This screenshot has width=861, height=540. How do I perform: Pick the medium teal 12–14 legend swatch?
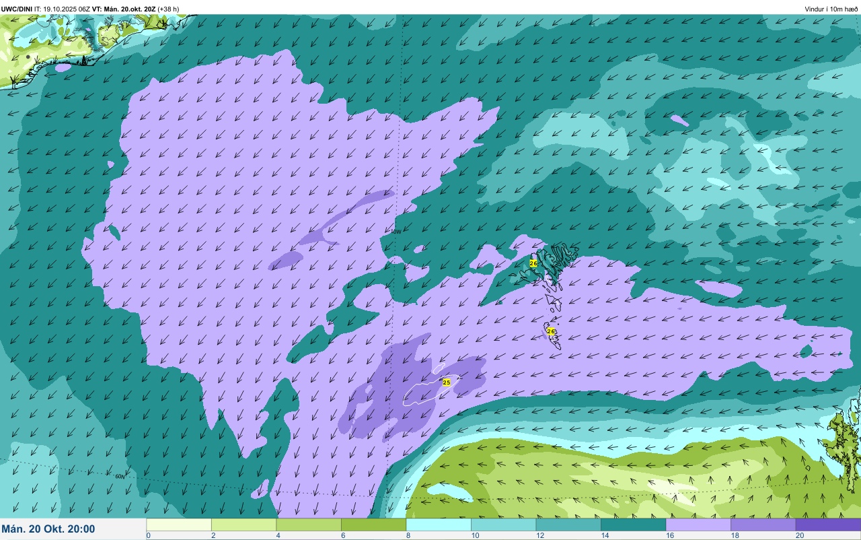point(568,525)
